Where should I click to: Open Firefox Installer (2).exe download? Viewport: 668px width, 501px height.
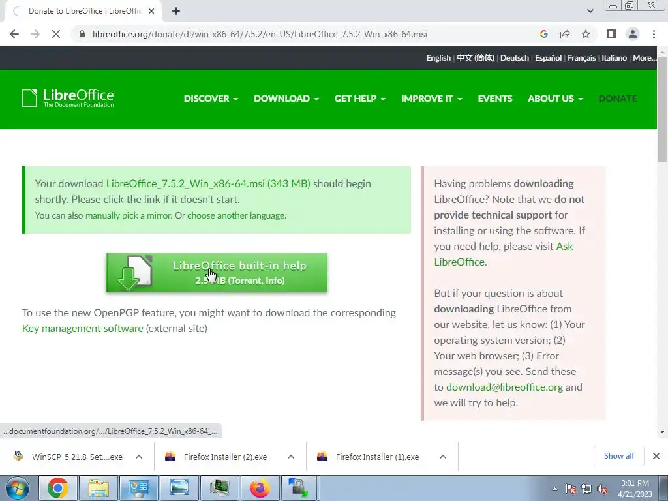point(217,457)
